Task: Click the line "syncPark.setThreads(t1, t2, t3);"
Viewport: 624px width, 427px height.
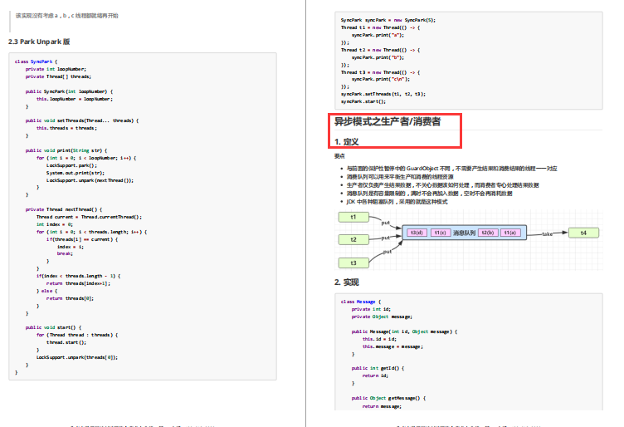Action: (x=383, y=94)
